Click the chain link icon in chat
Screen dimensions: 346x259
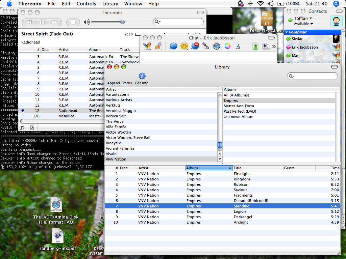pyautogui.click(x=206, y=46)
